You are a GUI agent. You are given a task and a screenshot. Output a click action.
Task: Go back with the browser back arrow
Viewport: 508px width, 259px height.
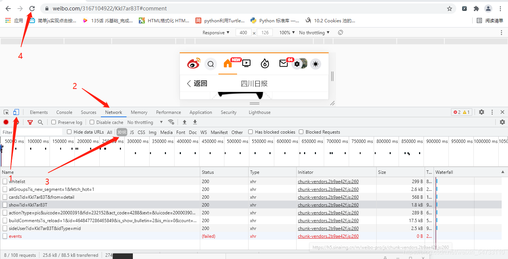coord(8,8)
